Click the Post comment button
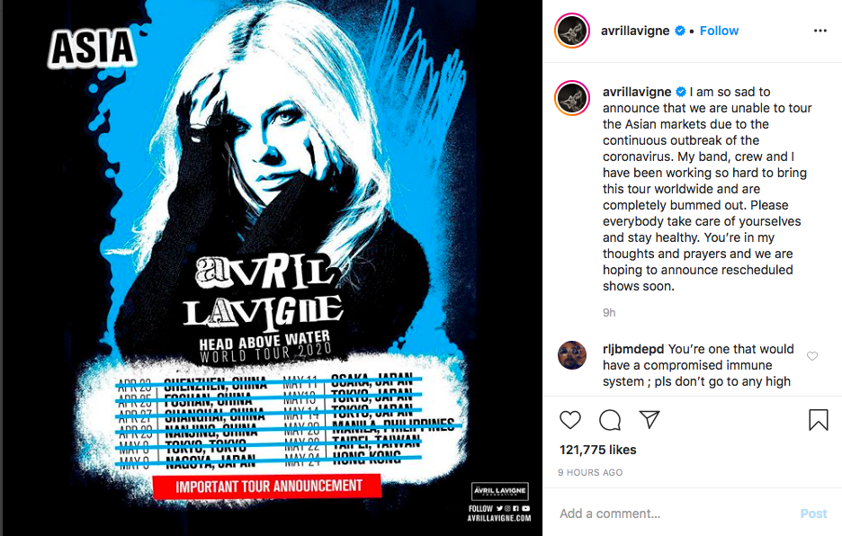The width and height of the screenshot is (842, 536). tap(813, 514)
